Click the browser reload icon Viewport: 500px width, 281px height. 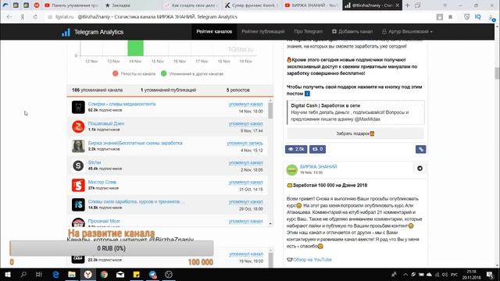point(35,17)
